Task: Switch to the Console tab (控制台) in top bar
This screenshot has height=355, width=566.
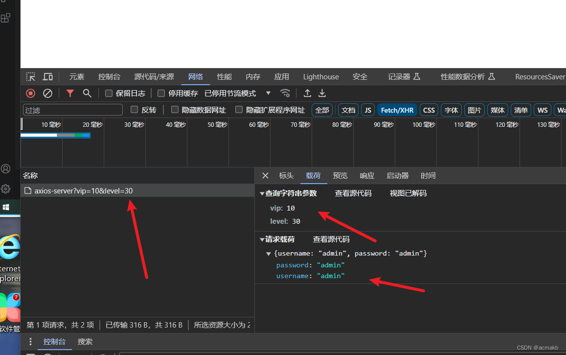Action: [x=109, y=76]
